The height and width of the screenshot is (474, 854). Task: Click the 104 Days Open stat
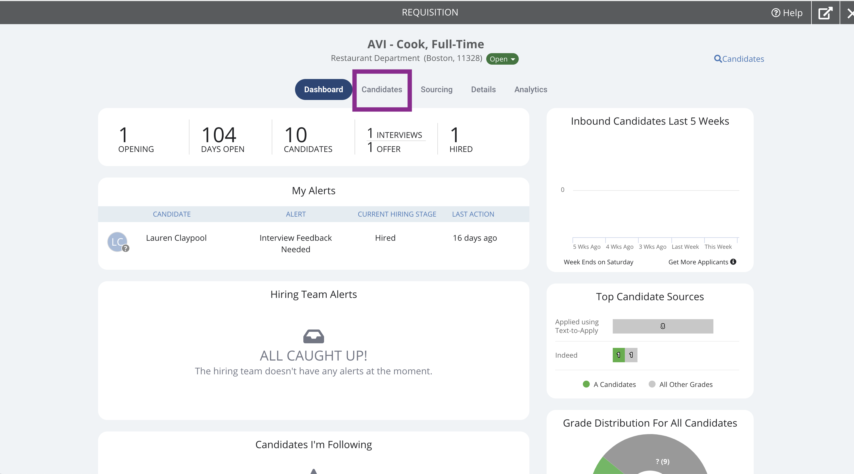[223, 139]
